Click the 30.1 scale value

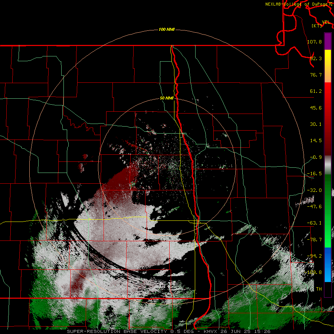pos(316,124)
